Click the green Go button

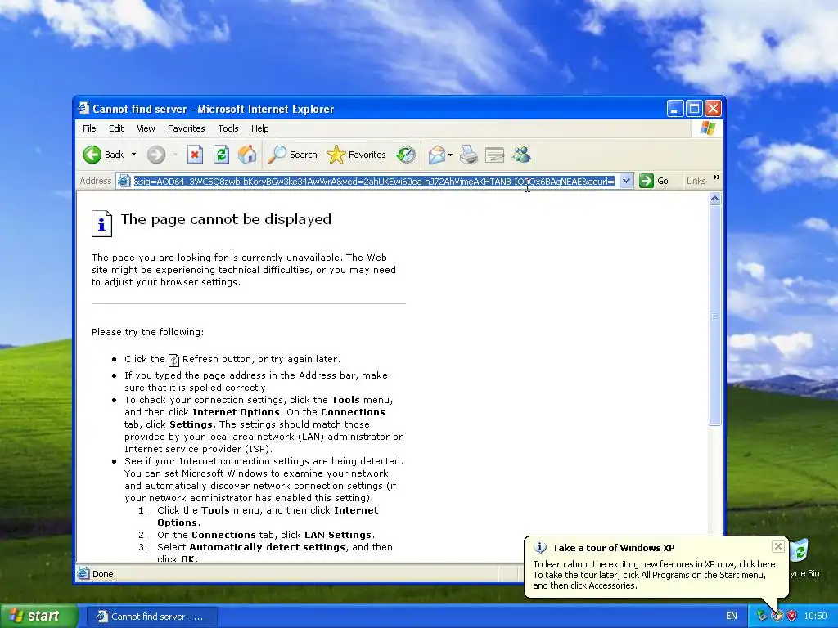(x=654, y=181)
